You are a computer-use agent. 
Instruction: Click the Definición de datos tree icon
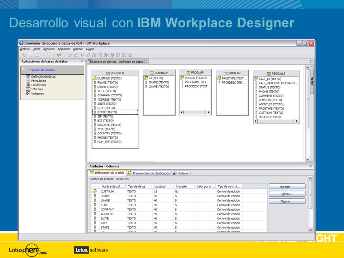pos(28,77)
